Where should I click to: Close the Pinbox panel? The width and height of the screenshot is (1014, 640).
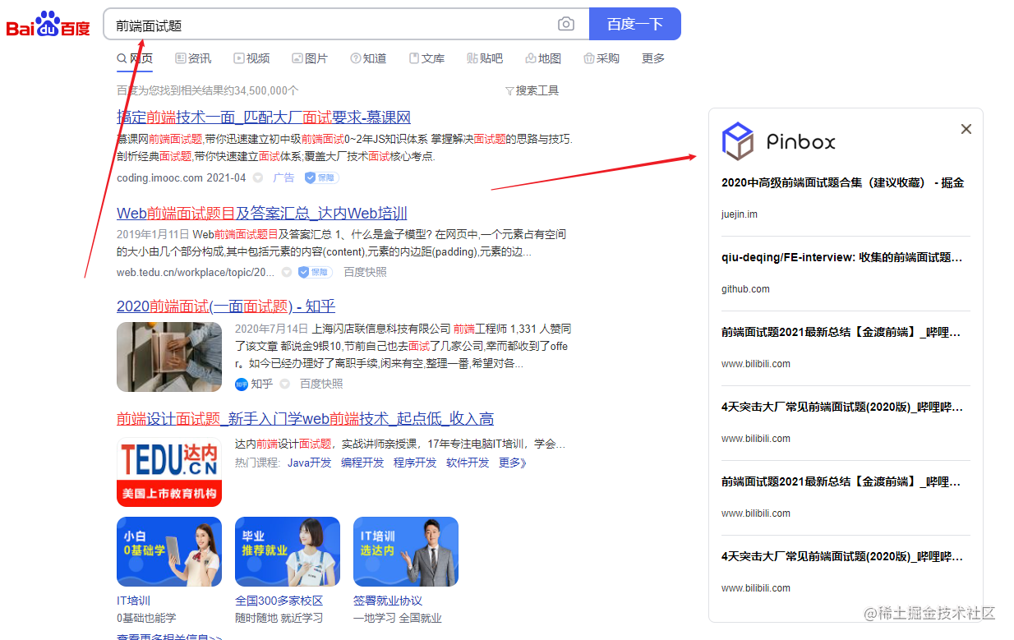966,129
